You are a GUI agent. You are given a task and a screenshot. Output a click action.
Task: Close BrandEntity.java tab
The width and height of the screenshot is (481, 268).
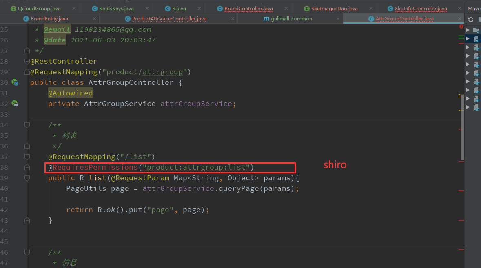point(95,19)
